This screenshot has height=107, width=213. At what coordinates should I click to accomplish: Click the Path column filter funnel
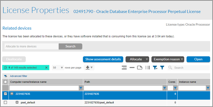click(165, 88)
